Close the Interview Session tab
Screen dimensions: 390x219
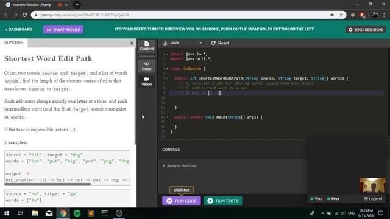(x=66, y=5)
